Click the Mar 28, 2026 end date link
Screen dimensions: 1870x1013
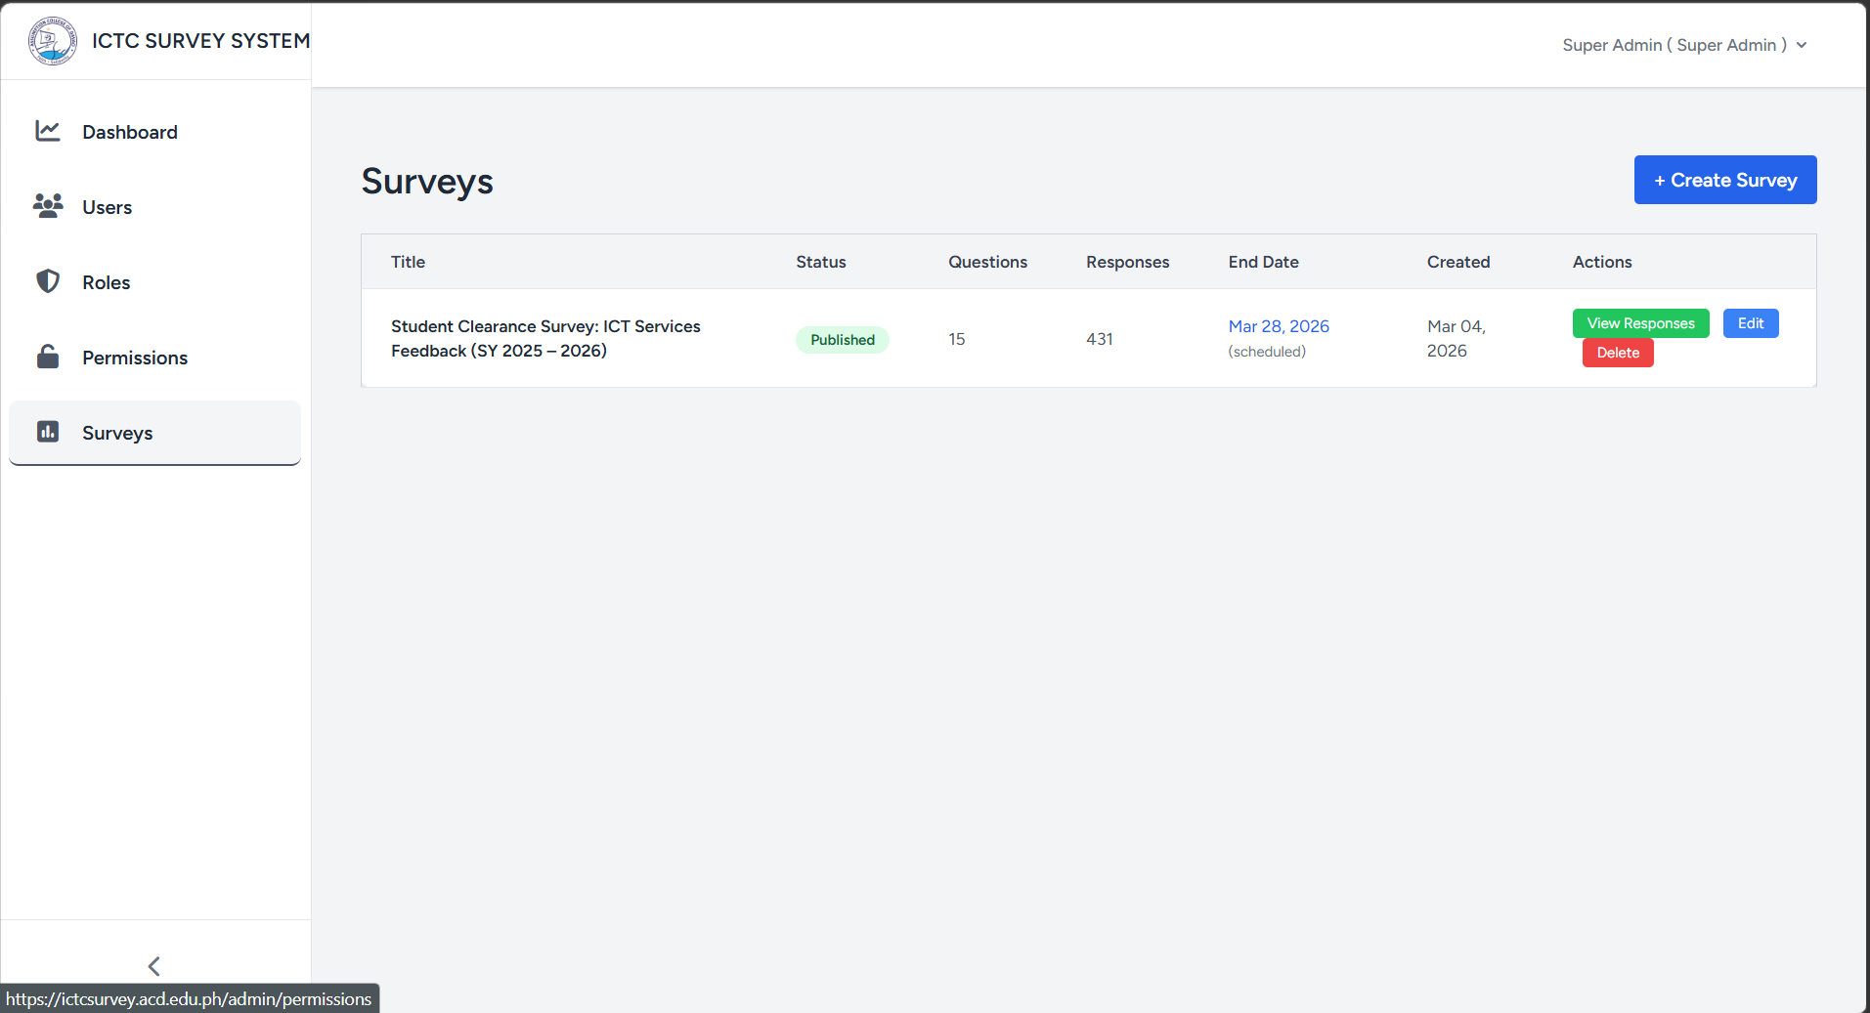tap(1278, 326)
